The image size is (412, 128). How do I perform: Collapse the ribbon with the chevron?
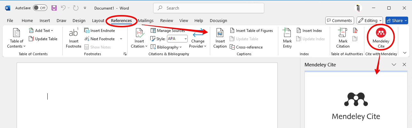[405, 53]
